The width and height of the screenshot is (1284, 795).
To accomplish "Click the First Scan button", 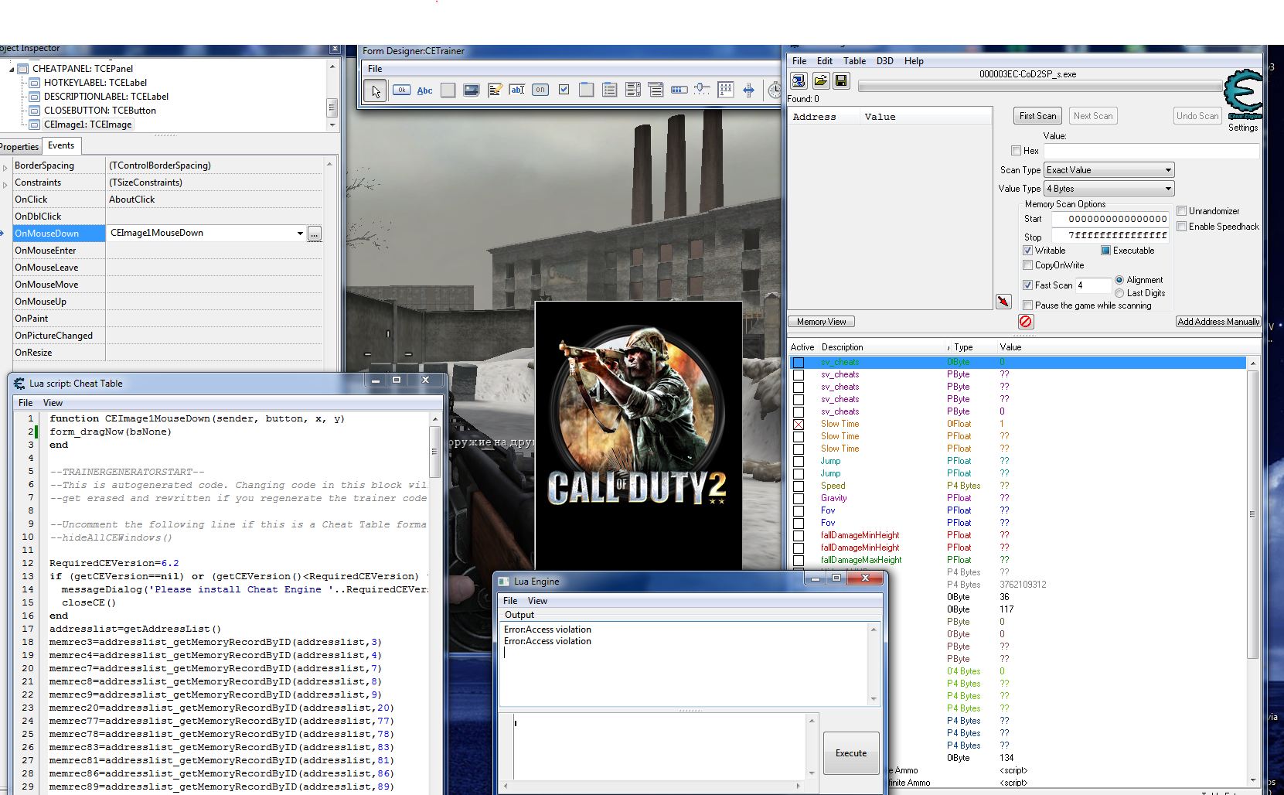I will [1037, 116].
